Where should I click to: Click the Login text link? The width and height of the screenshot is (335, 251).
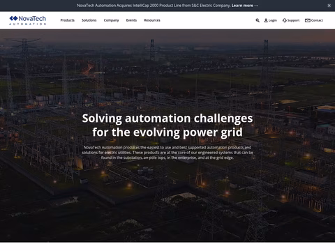tap(273, 20)
